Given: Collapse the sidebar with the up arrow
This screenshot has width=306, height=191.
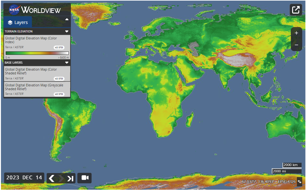Looking at the screenshot, I should point(67,19).
